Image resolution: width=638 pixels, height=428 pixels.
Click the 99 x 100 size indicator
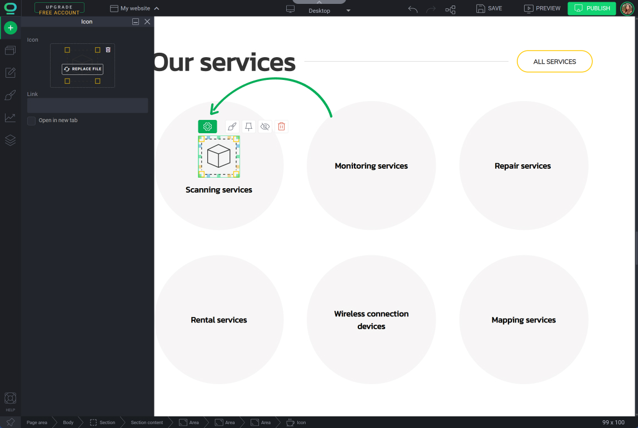click(x=613, y=422)
